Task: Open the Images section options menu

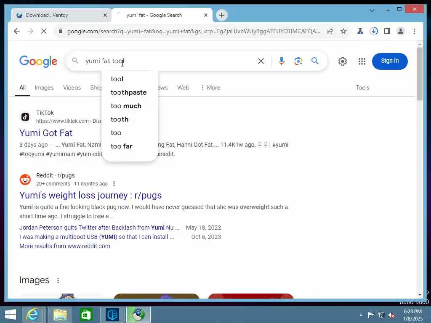Action: [x=58, y=281]
